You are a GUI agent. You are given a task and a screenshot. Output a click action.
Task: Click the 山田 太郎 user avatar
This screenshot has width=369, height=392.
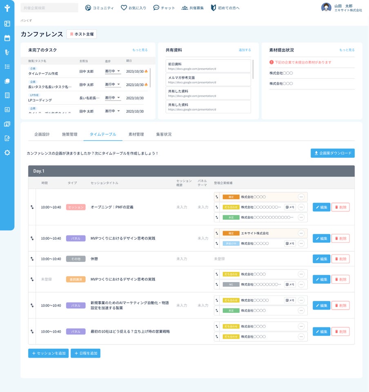point(326,7)
